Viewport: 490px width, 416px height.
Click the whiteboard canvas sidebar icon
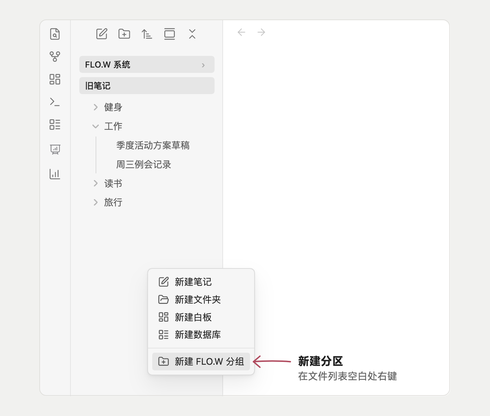(x=55, y=79)
